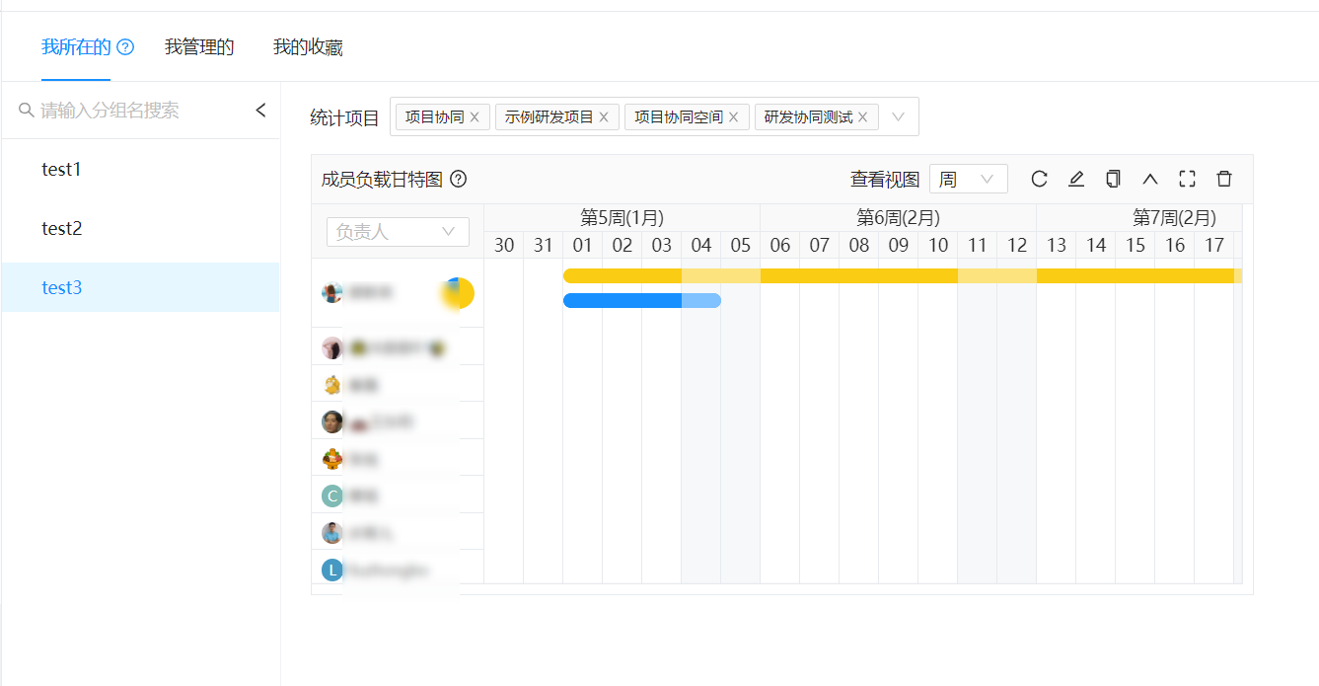Refresh the member workload Gantt chart
Image resolution: width=1319 pixels, height=686 pixels.
pos(1039,179)
